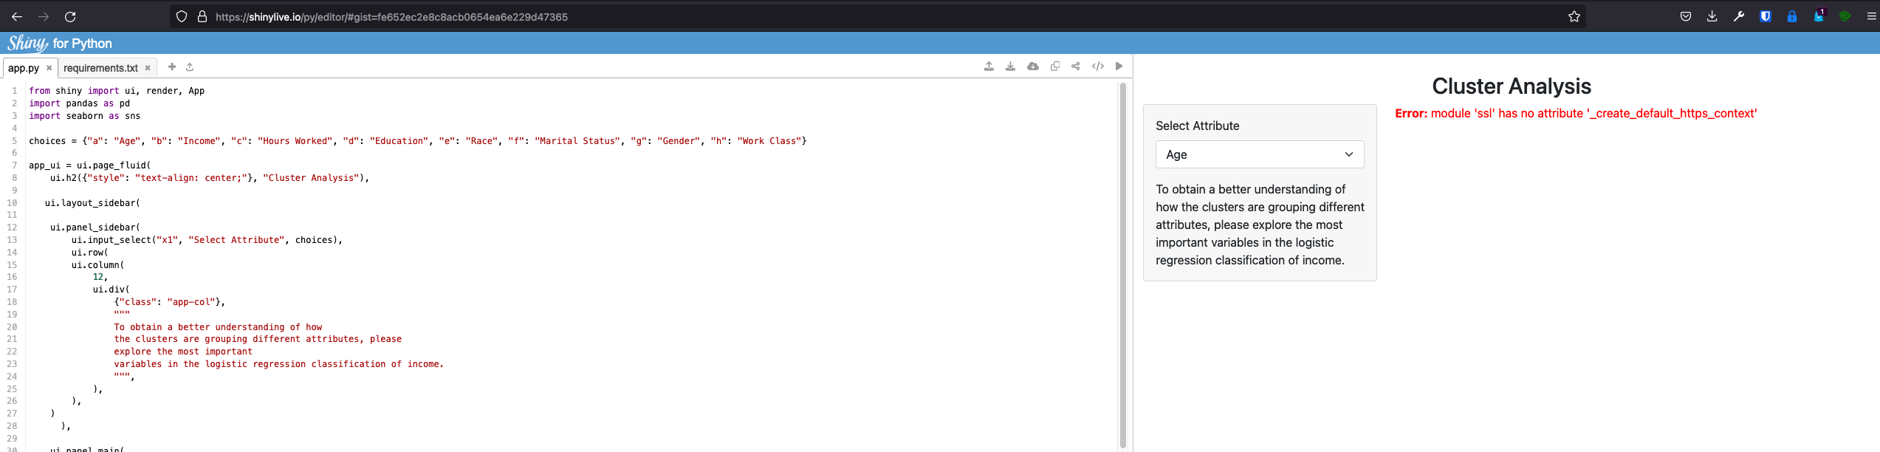
Task: Click line number 5 in the gutter
Action: (x=13, y=140)
